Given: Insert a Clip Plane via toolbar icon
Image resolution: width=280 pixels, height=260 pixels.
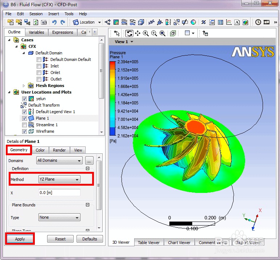Looking at the screenshot, I should tap(185, 22).
